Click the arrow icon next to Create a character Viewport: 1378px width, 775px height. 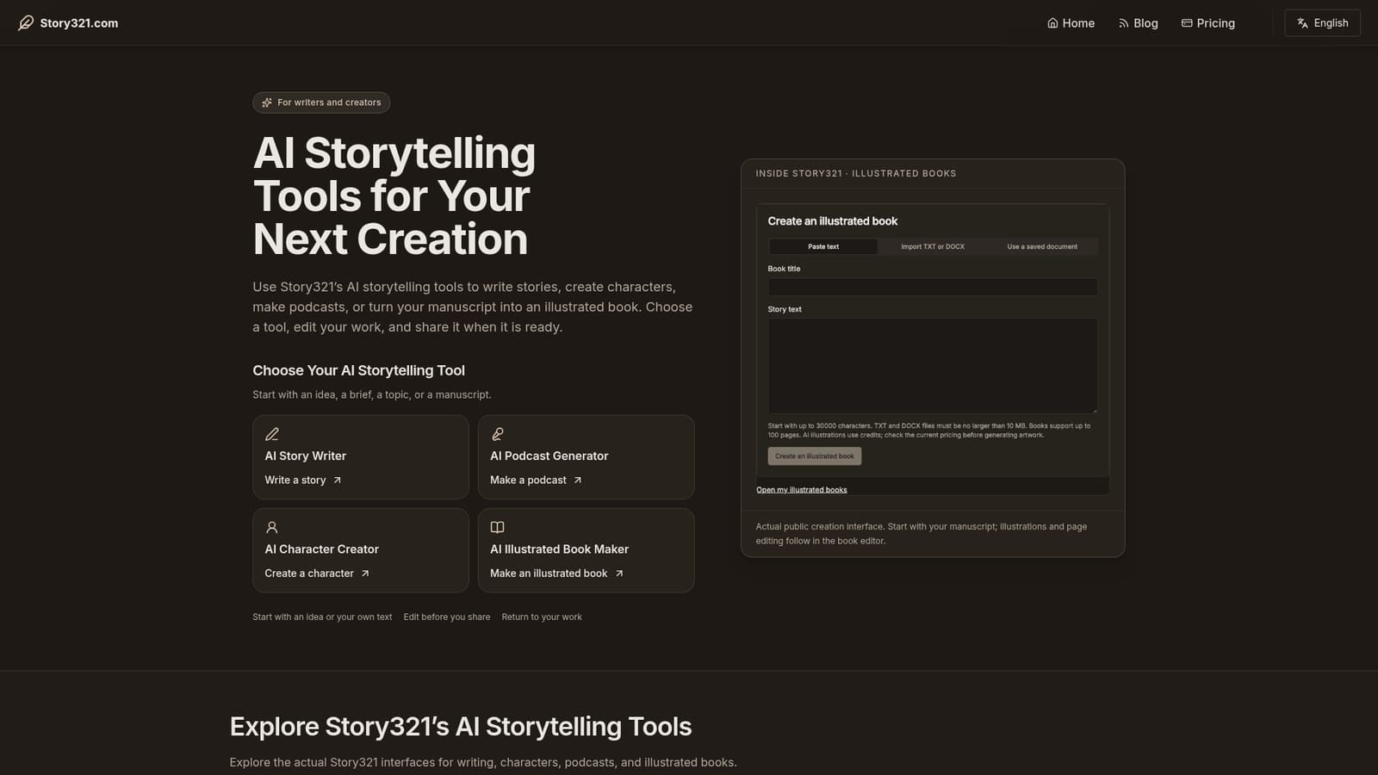[365, 573]
